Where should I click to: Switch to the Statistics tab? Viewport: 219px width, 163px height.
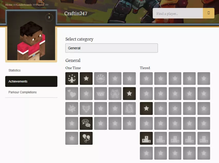pos(15,70)
